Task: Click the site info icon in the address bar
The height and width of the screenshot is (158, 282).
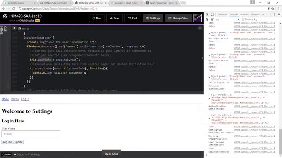Action: [x=20, y=9]
